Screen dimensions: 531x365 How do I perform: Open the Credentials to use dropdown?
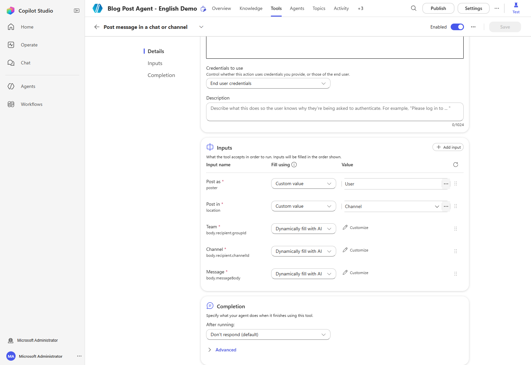coord(268,83)
